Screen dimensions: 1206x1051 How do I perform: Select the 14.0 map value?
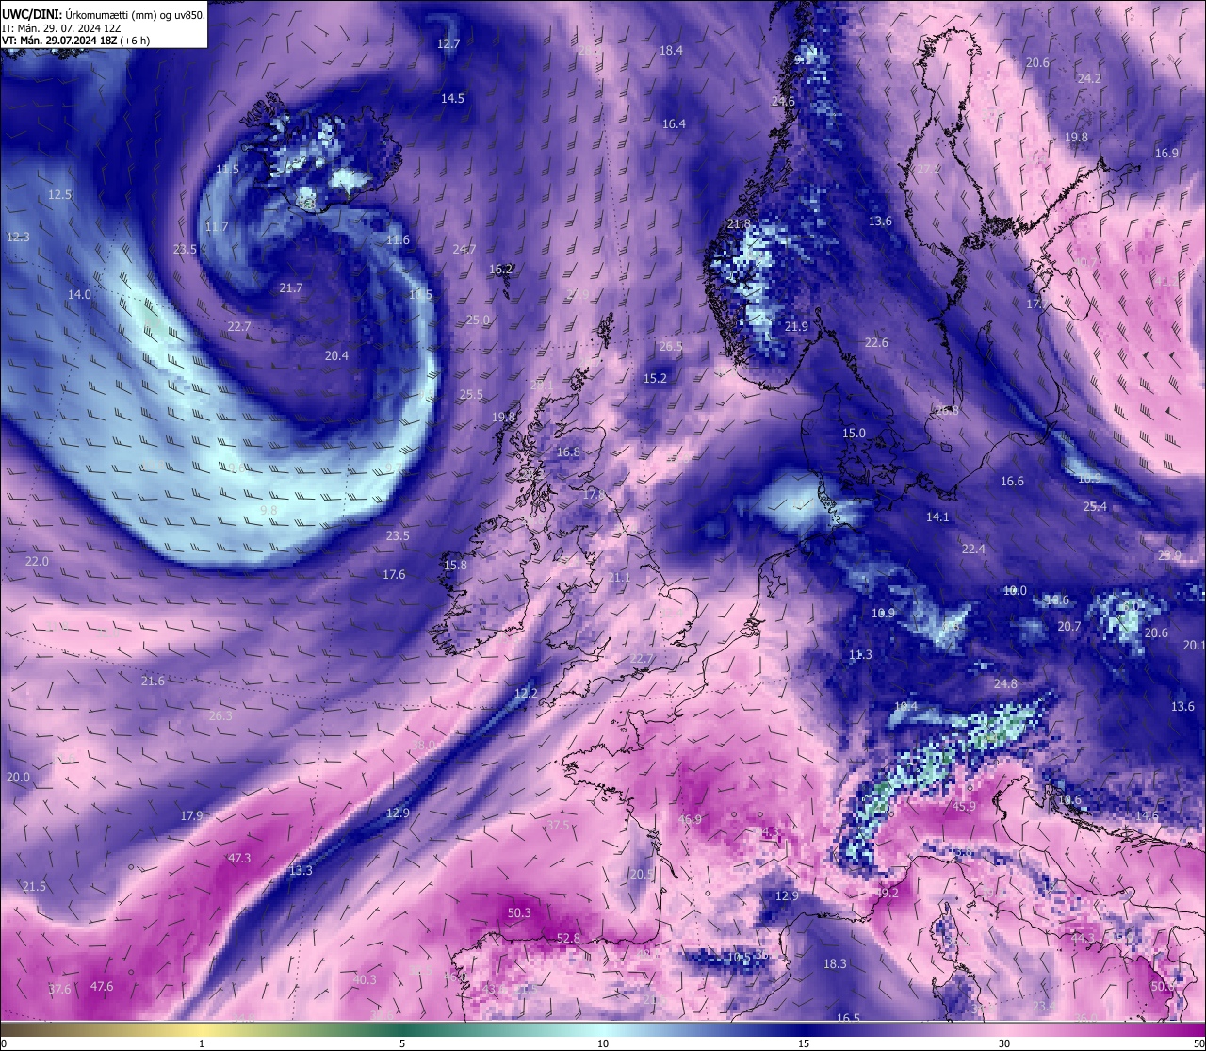[79, 294]
